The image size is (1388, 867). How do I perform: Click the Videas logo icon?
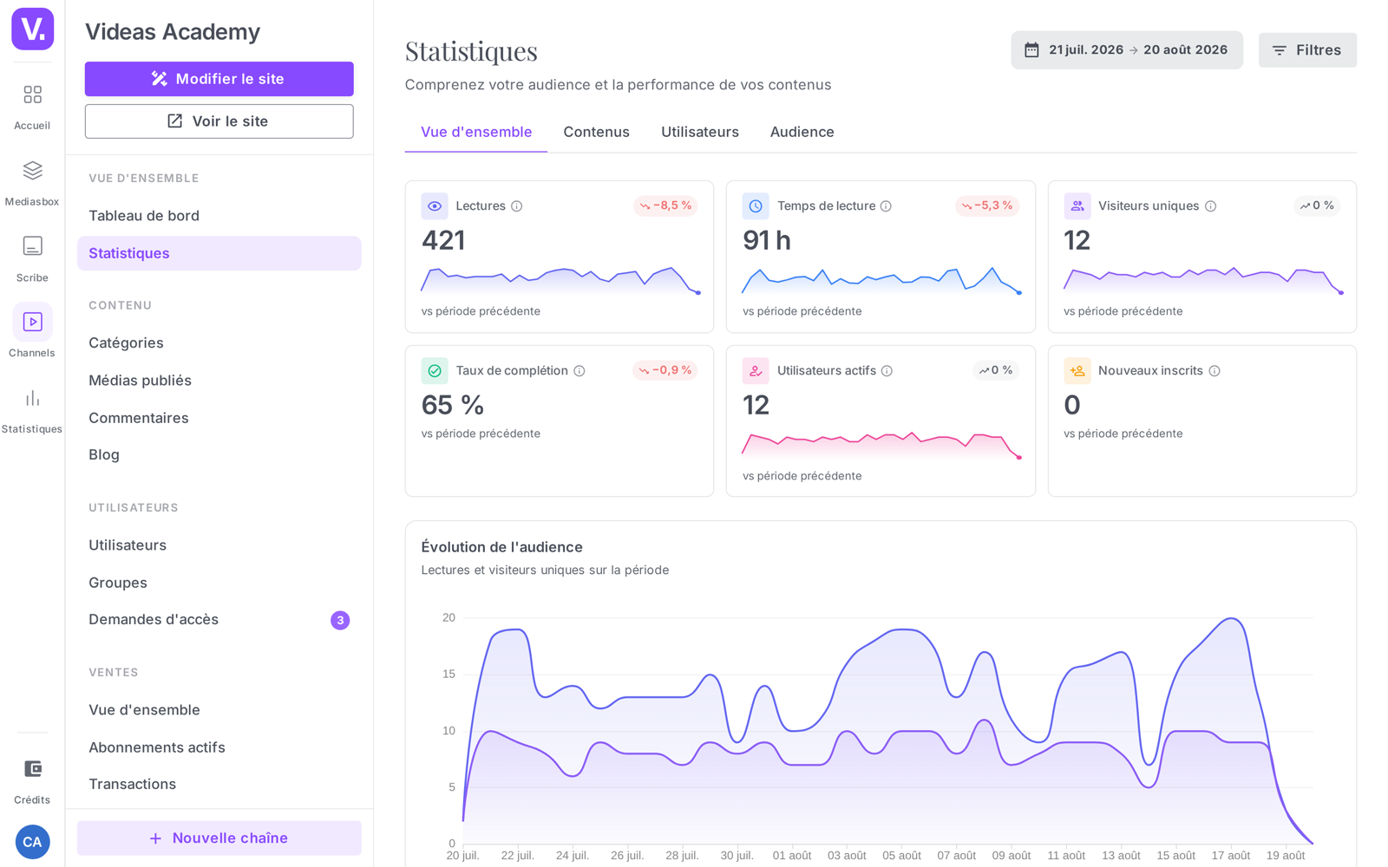click(32, 29)
